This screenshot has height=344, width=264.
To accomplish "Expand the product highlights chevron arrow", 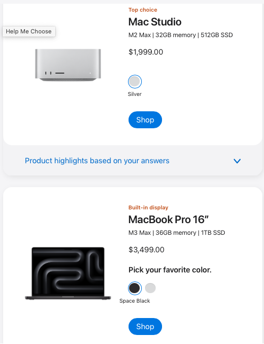I will point(237,161).
